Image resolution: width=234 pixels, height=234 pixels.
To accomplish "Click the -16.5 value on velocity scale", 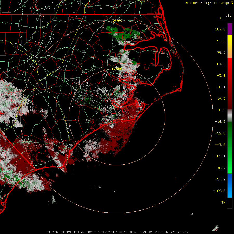I will [x=220, y=122].
